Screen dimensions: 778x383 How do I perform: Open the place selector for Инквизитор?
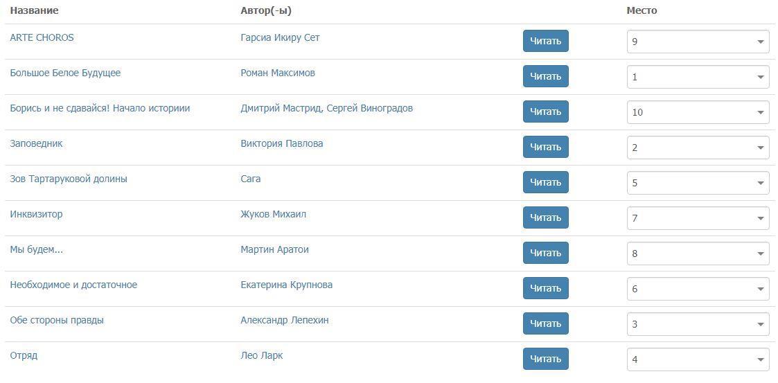pyautogui.click(x=698, y=218)
